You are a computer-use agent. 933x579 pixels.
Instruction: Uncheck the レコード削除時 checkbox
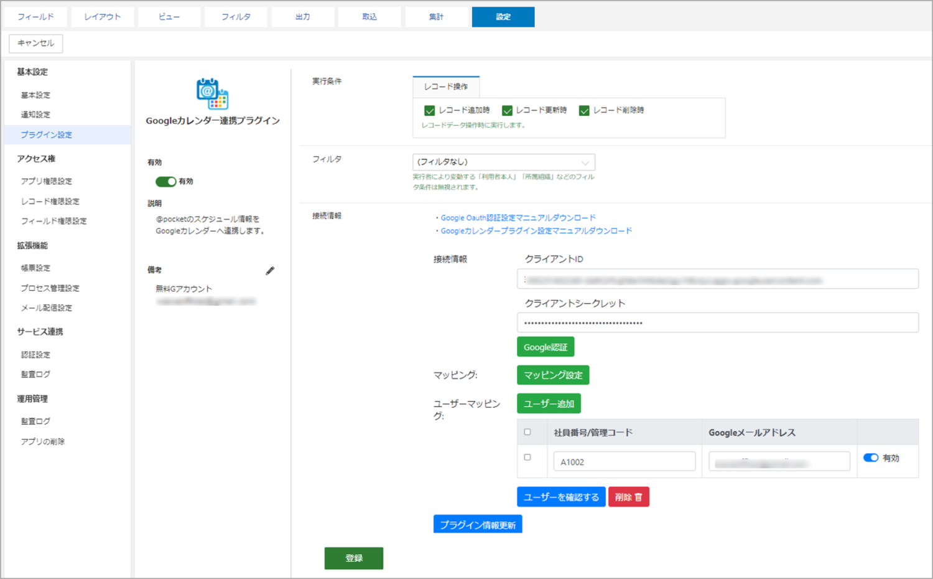tap(584, 110)
